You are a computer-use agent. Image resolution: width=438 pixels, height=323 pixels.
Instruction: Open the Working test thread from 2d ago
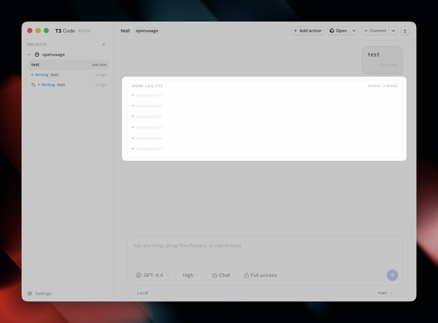pyautogui.click(x=69, y=85)
